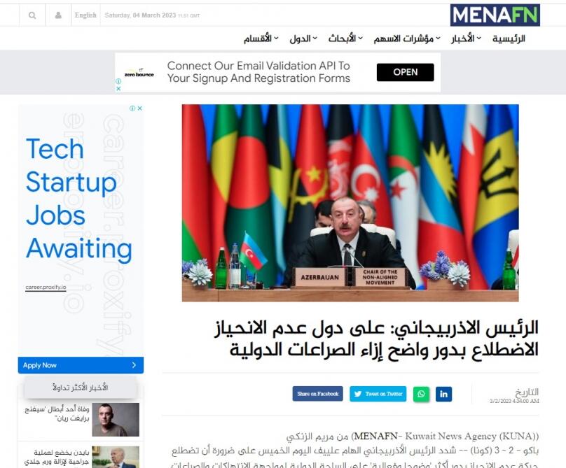This screenshot has height=468, width=566.
Task: Share article via WhatsApp icon
Action: coord(421,394)
